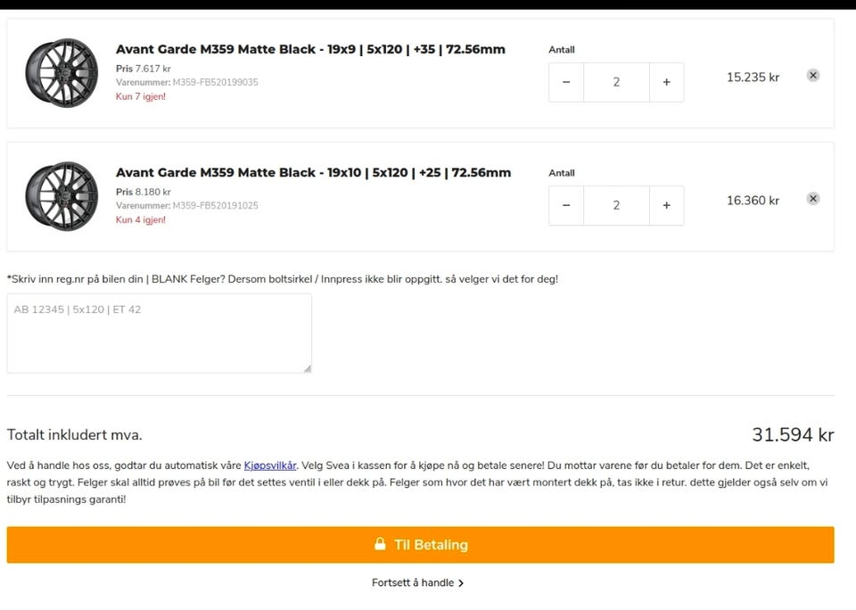The height and width of the screenshot is (610, 856).
Task: Click the line total 16.360 kr
Action: click(753, 201)
